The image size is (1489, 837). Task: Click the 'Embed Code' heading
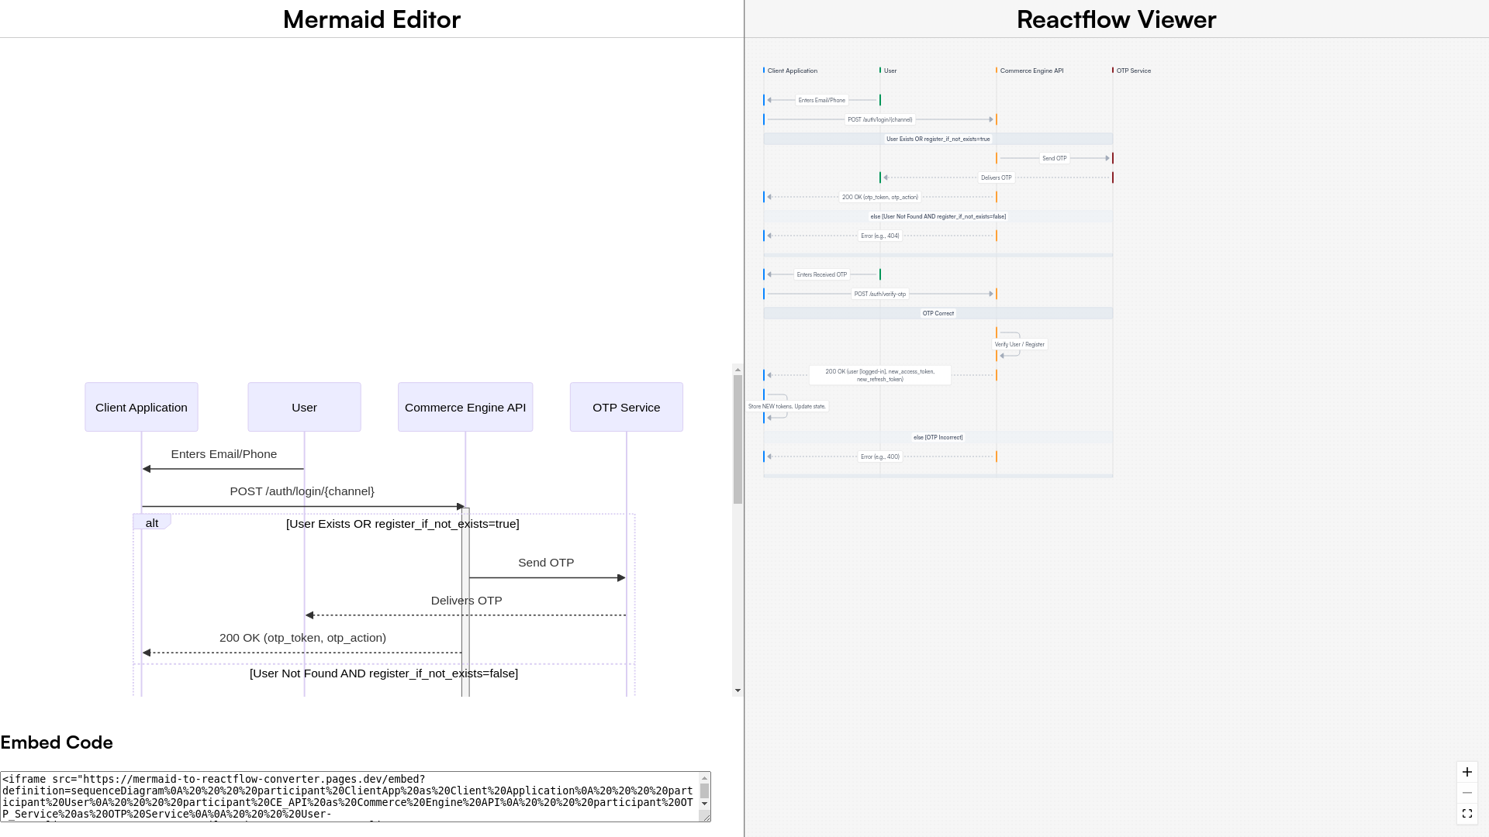tap(57, 742)
